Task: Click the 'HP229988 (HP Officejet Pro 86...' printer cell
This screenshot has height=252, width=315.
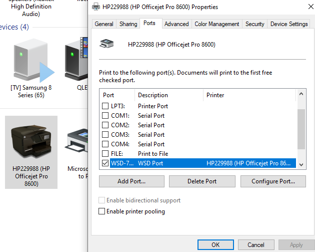Action: (248, 163)
